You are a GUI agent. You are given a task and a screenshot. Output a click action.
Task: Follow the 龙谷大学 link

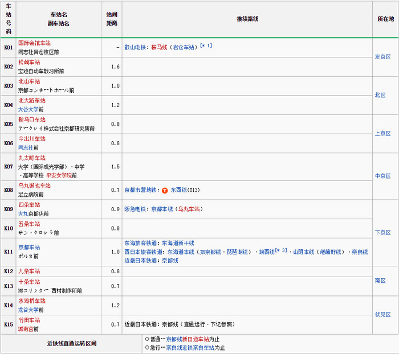(x=28, y=310)
